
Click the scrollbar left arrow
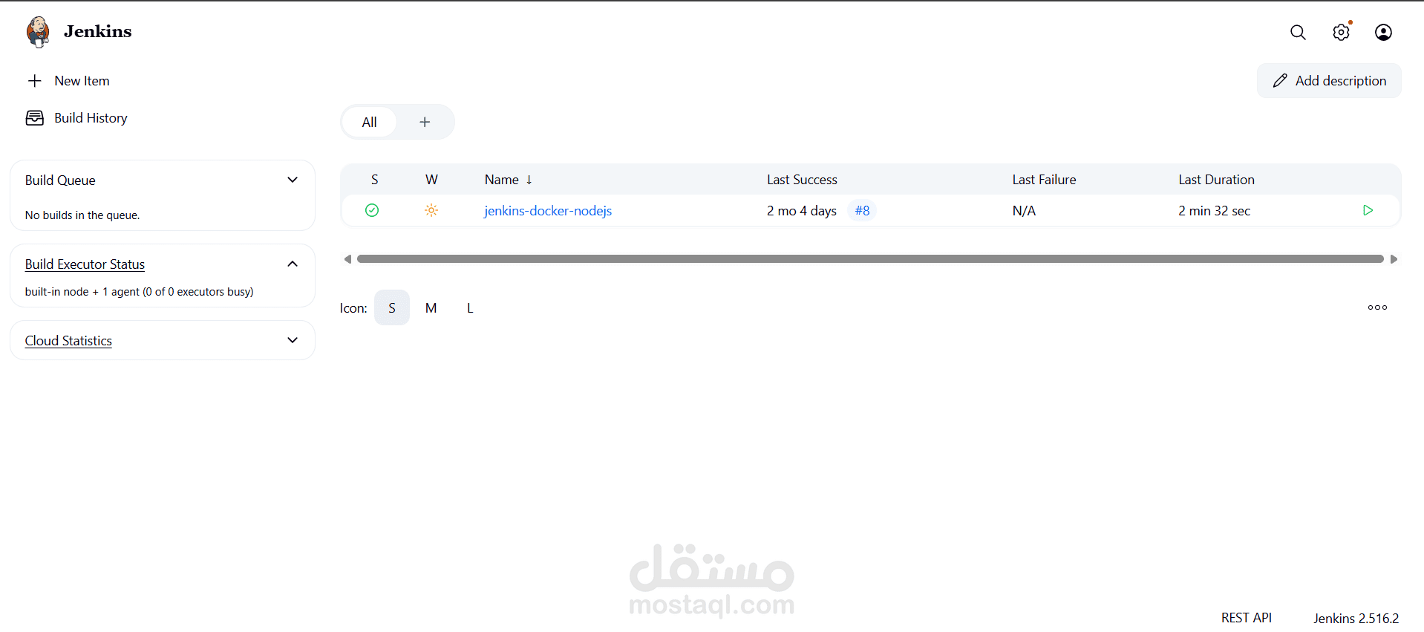click(347, 259)
